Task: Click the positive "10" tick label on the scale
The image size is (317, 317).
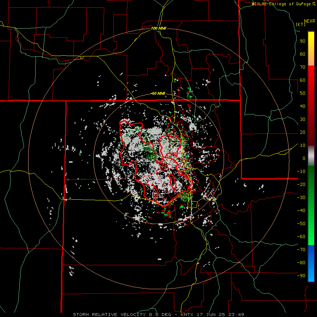Action: click(x=303, y=145)
